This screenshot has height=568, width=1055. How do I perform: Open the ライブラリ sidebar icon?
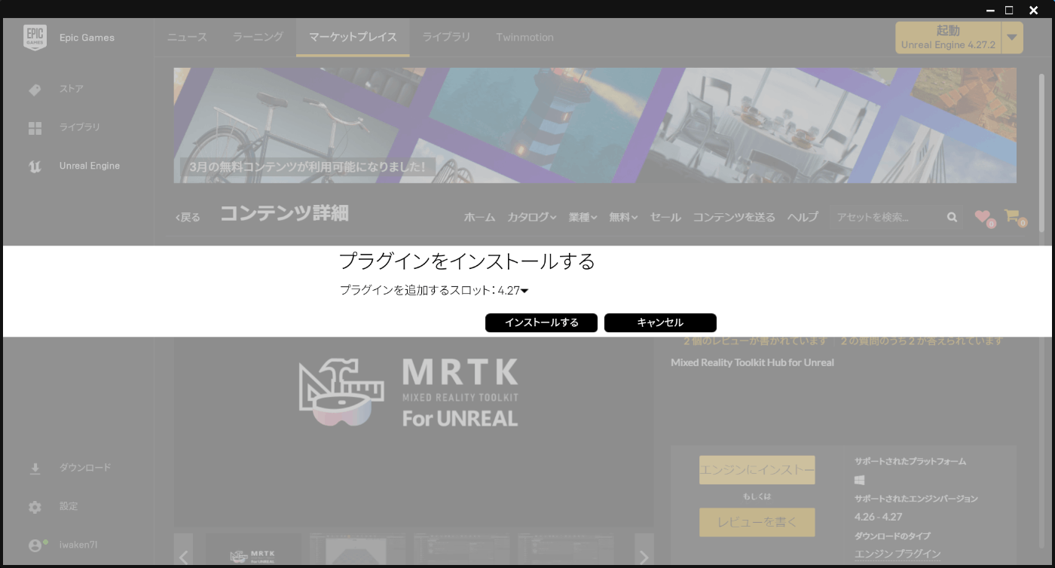[35, 127]
